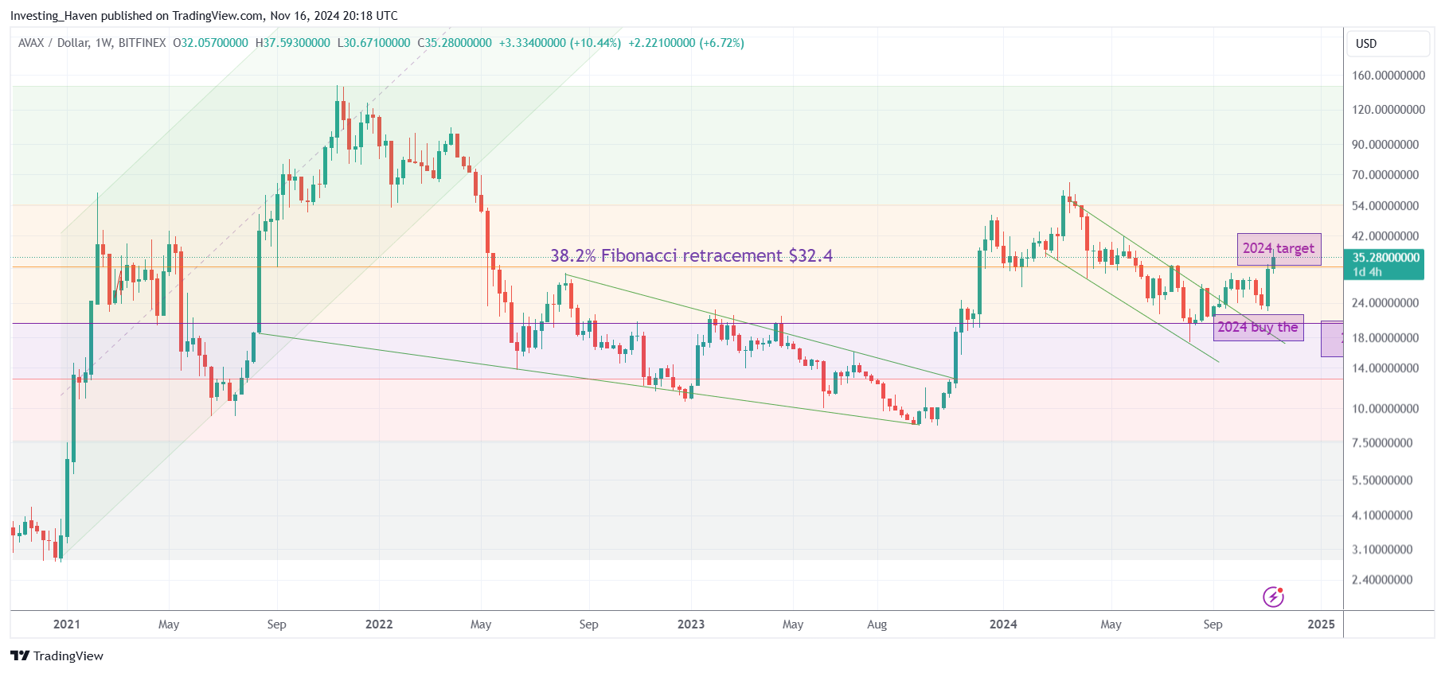This screenshot has width=1445, height=673.
Task: Click the '2024 target' annotation box
Action: [1279, 249]
